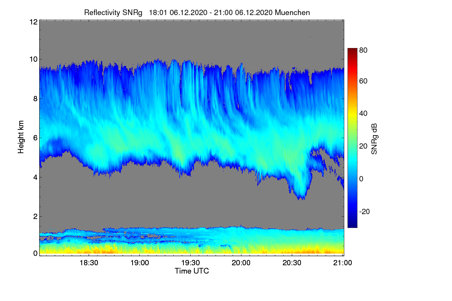This screenshot has width=452, height=301.
Task: Click the 19:30 time tick label
Action: [191, 263]
